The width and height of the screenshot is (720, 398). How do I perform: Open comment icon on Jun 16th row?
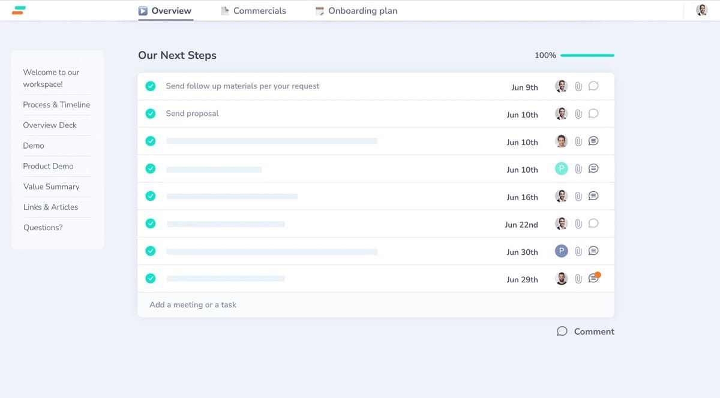[593, 196]
